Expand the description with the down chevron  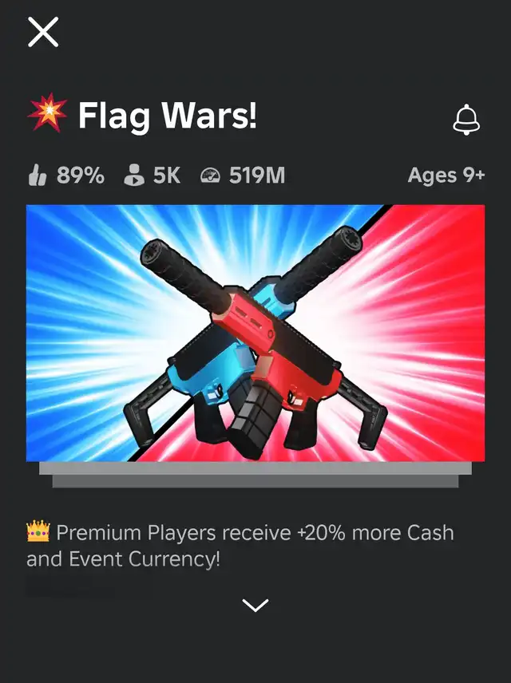255,605
